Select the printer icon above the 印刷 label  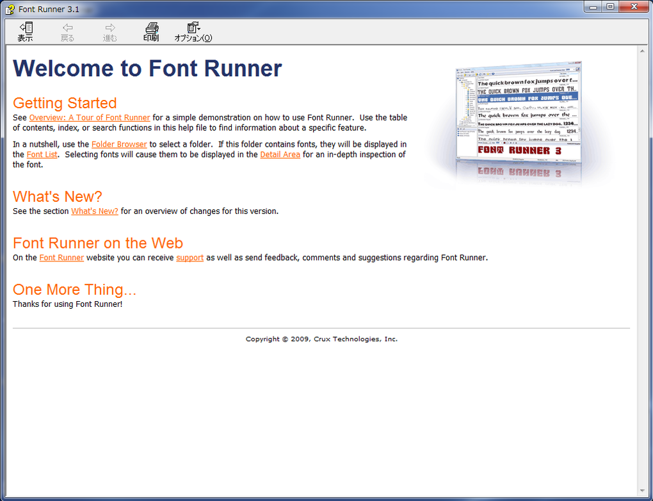151,28
